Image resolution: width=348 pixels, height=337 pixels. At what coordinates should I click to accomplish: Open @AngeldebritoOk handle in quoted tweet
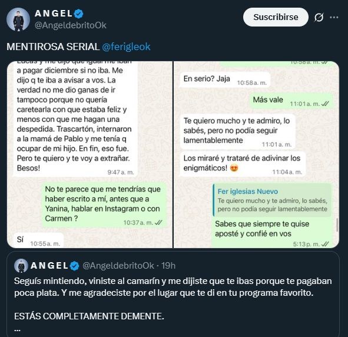(x=118, y=266)
